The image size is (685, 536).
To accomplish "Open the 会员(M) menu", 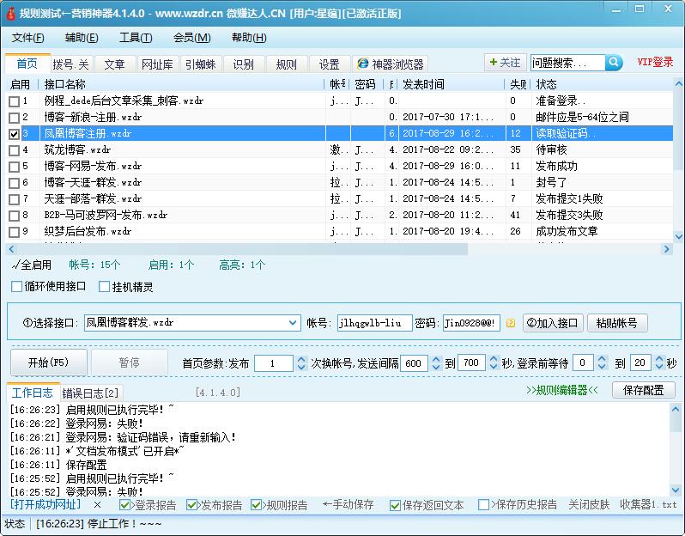I will pyautogui.click(x=191, y=38).
